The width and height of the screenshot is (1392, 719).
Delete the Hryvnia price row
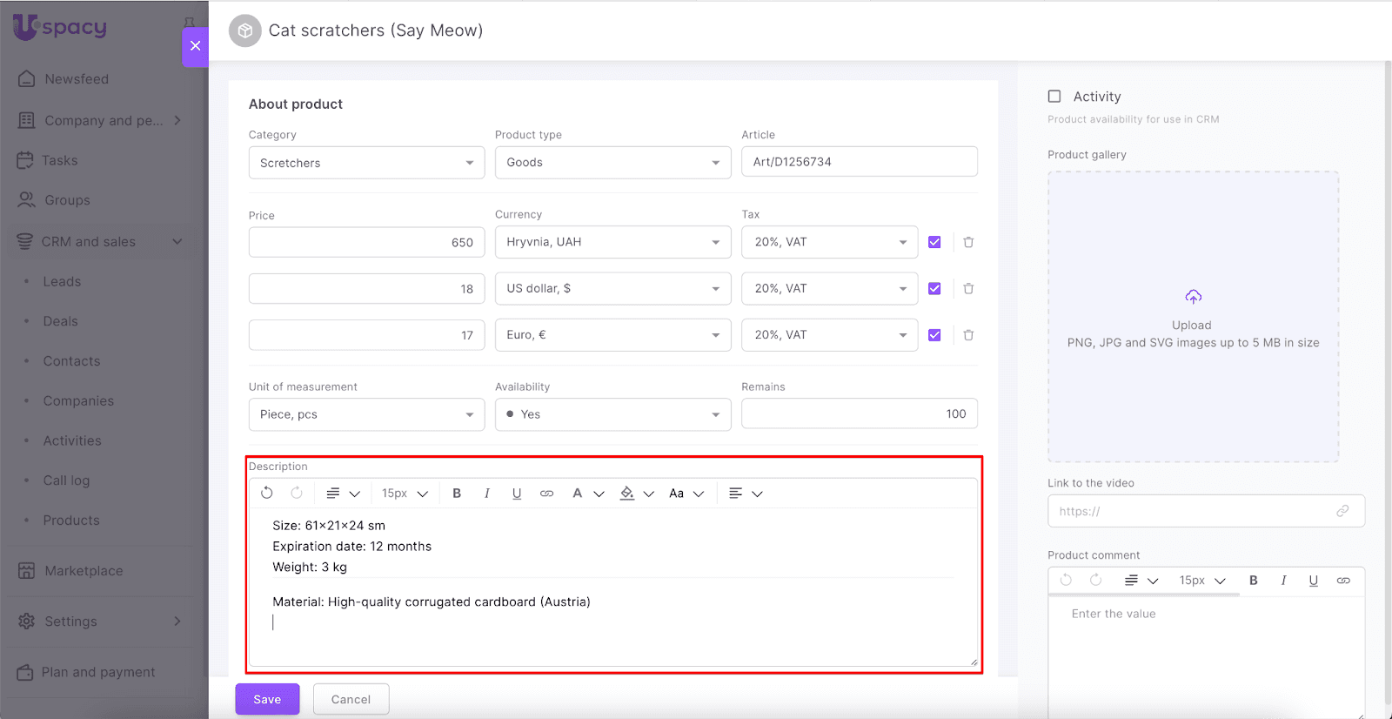968,242
